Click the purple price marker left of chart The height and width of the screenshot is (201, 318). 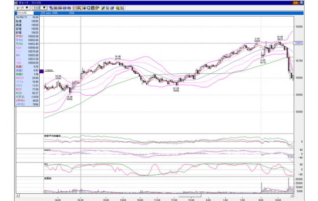pos(41,71)
